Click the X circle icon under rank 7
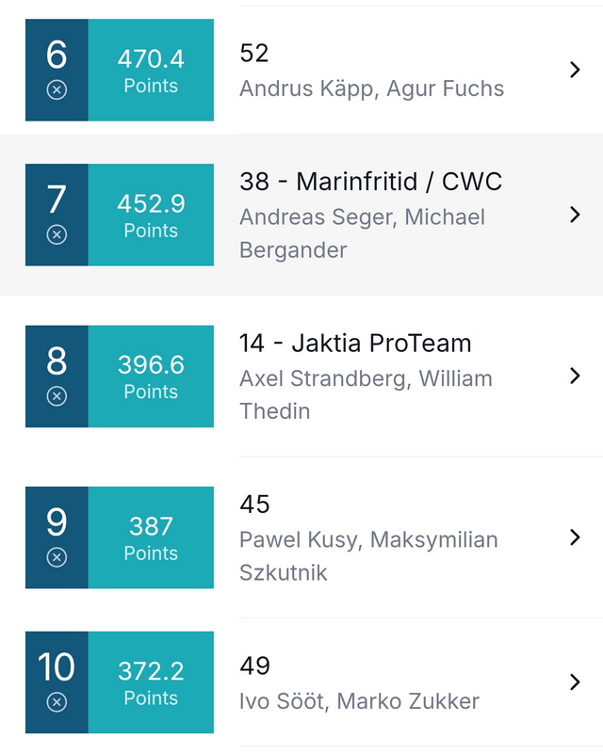Viewport: 603px width, 753px height. pos(57,234)
